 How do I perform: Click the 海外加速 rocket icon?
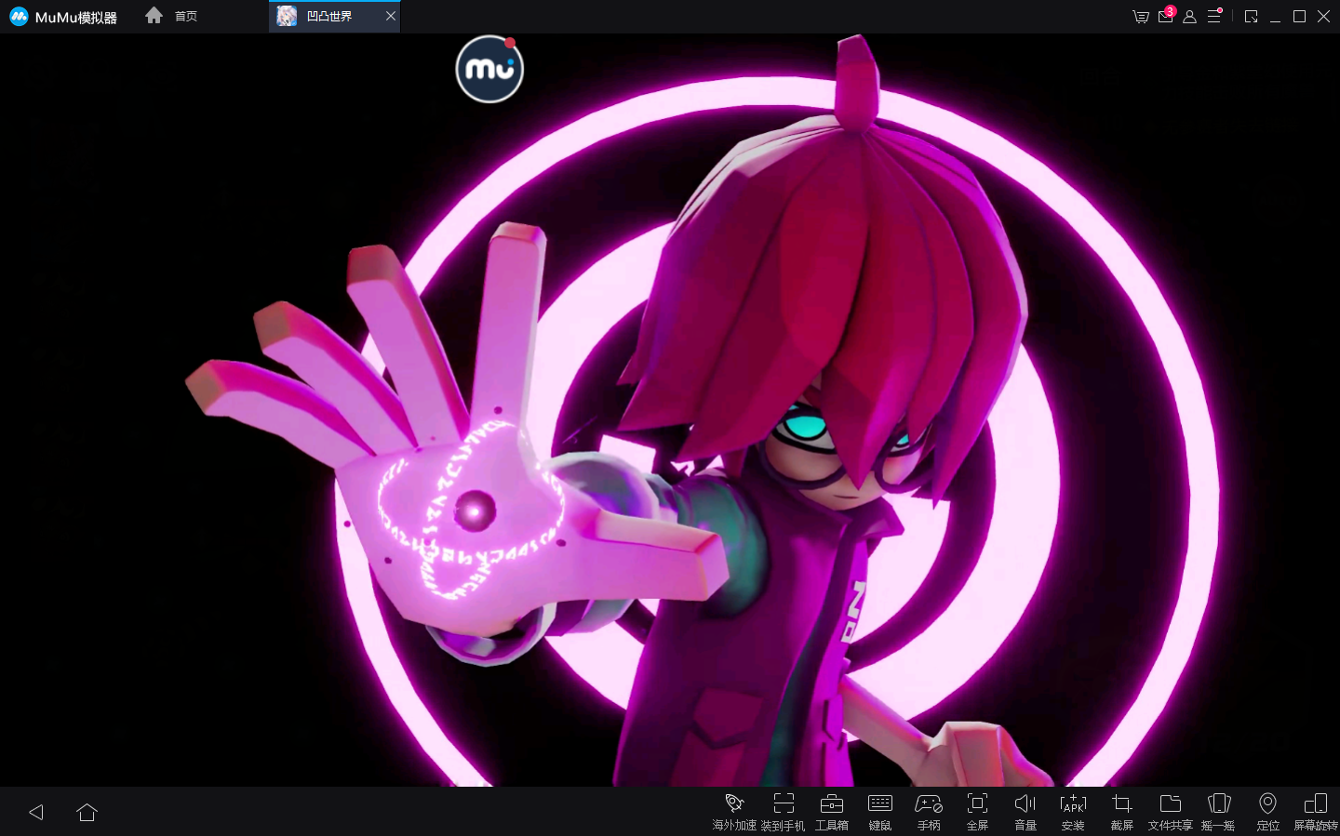pyautogui.click(x=734, y=804)
